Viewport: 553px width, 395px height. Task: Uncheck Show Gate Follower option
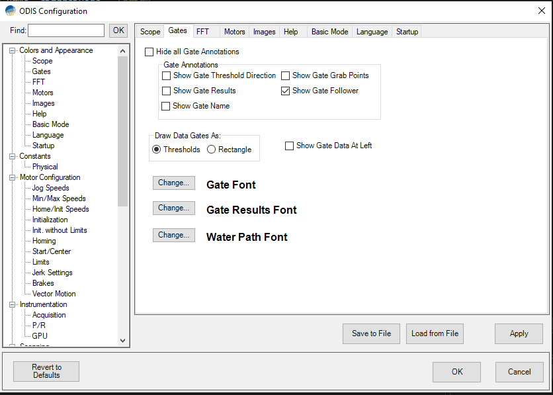coord(286,91)
